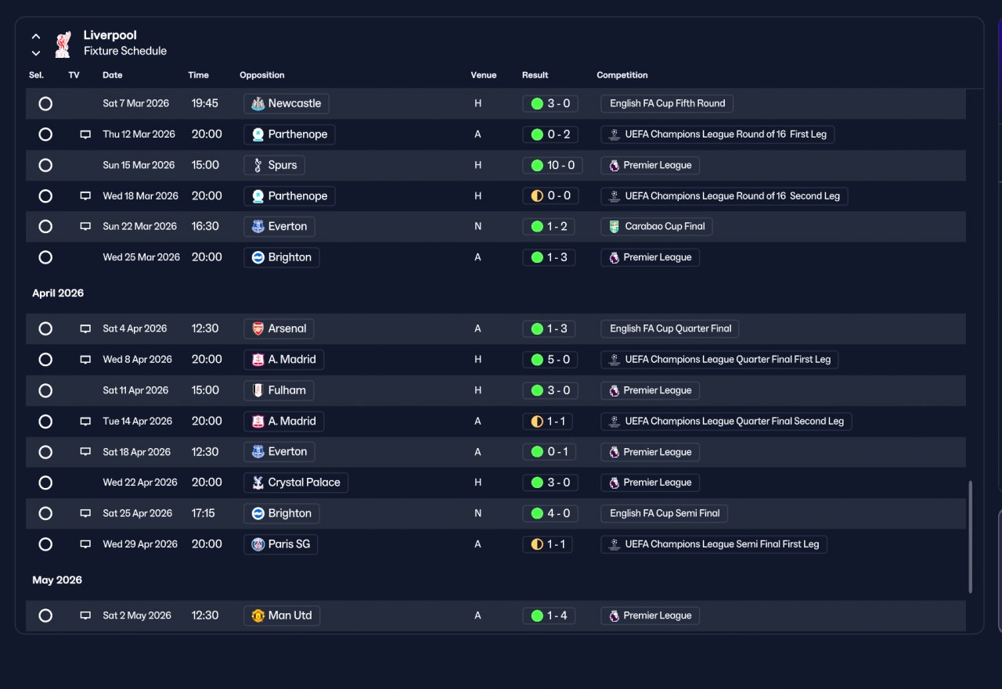The image size is (1002, 689).
Task: Sort by the Competition column header
Action: (622, 75)
